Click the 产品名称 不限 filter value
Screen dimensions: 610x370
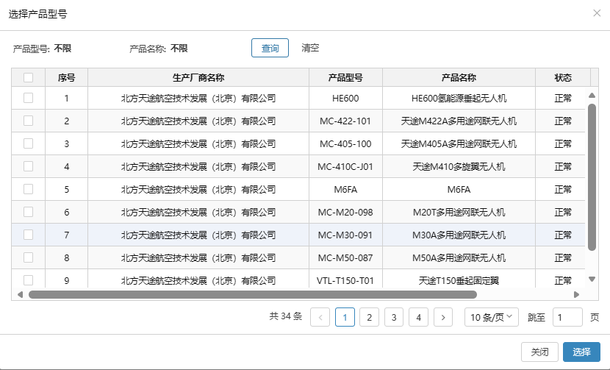179,49
